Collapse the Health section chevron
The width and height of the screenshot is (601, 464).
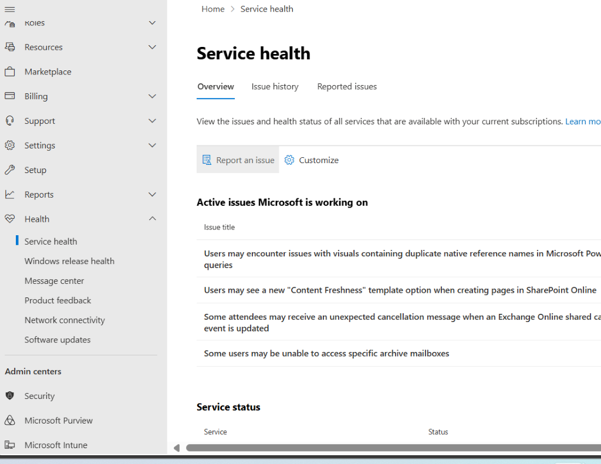152,218
